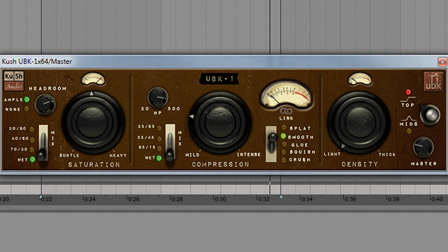Select compression mix 85/15 LED
Screen dimensions: 448x252
point(159,148)
